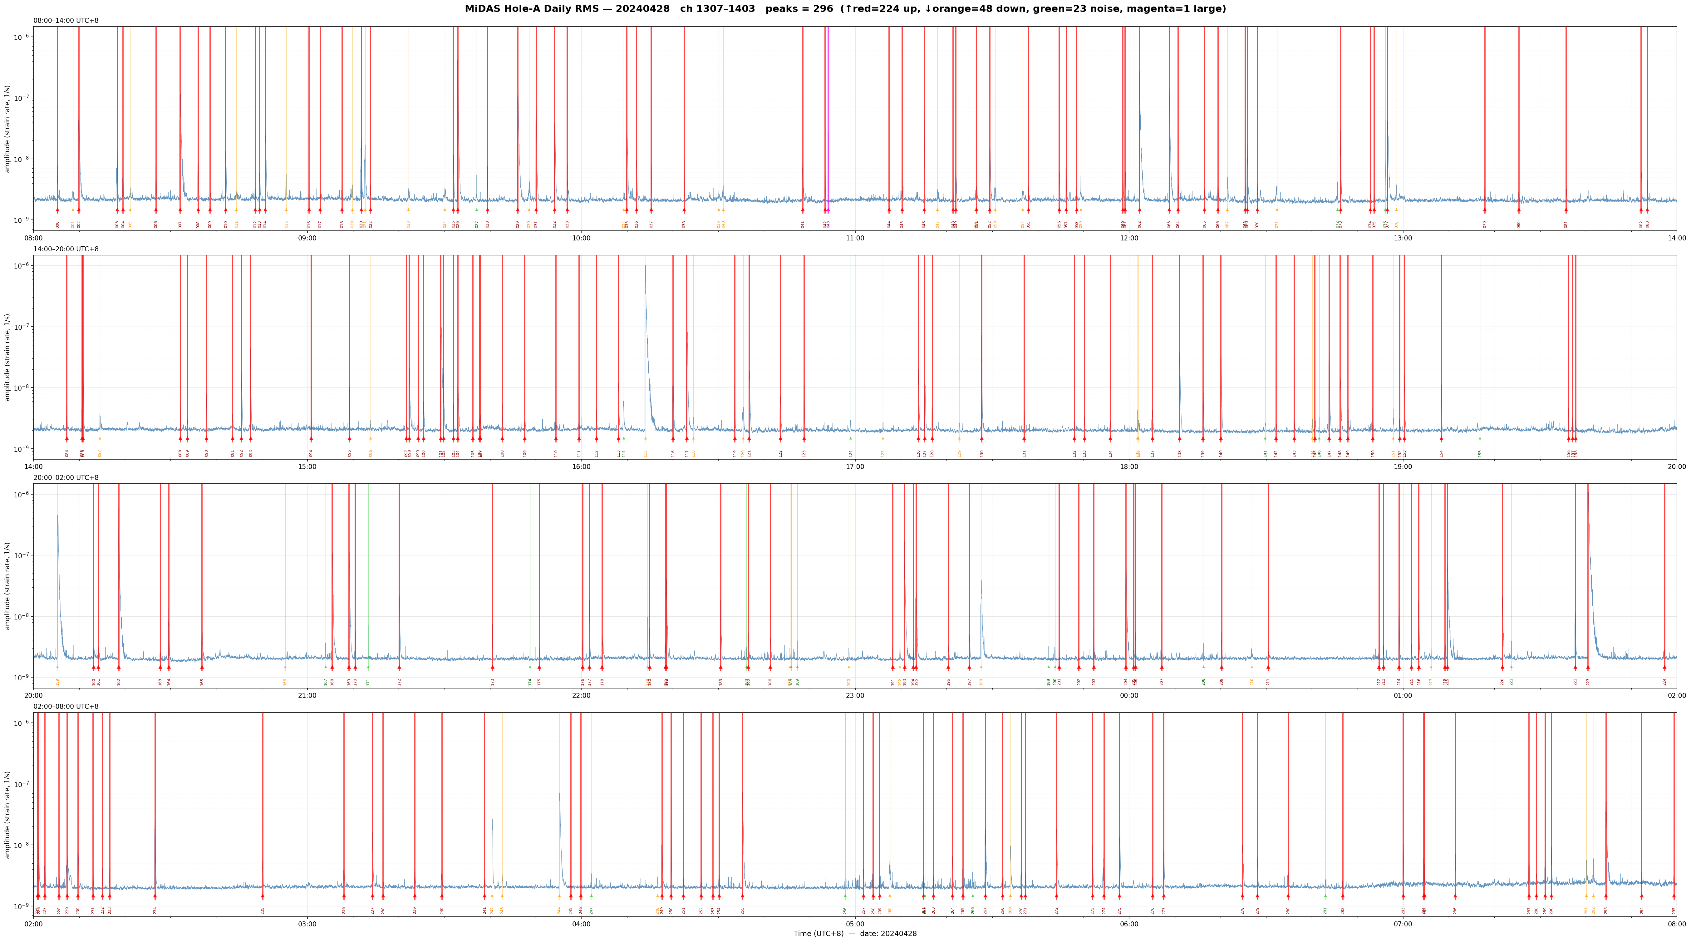
Task: Click the red up-arrow marker for peak 108
Action: coord(502,438)
